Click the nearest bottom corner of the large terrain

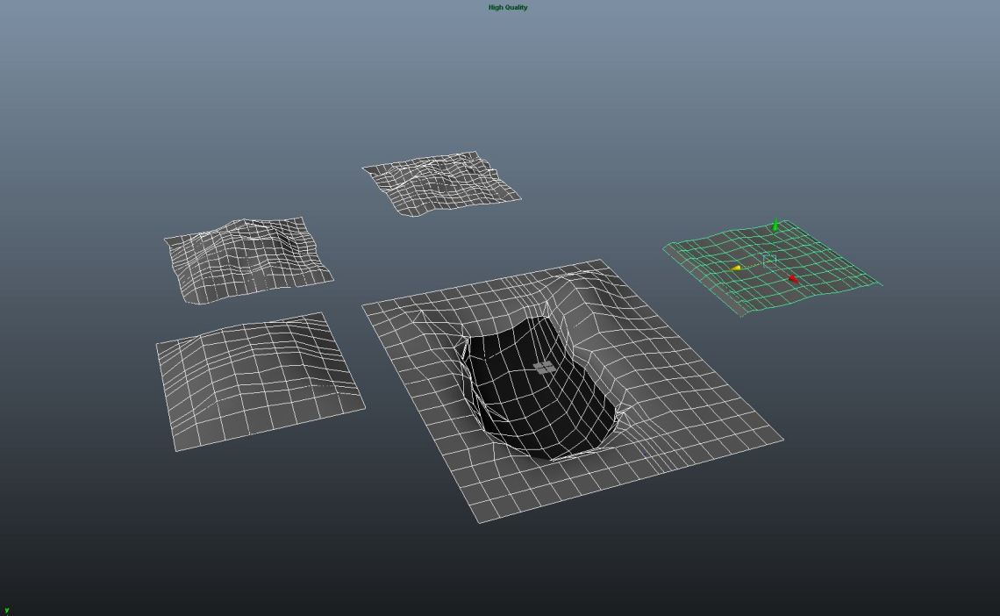coord(479,521)
